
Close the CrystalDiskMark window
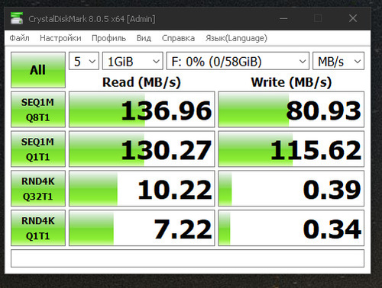353,18
